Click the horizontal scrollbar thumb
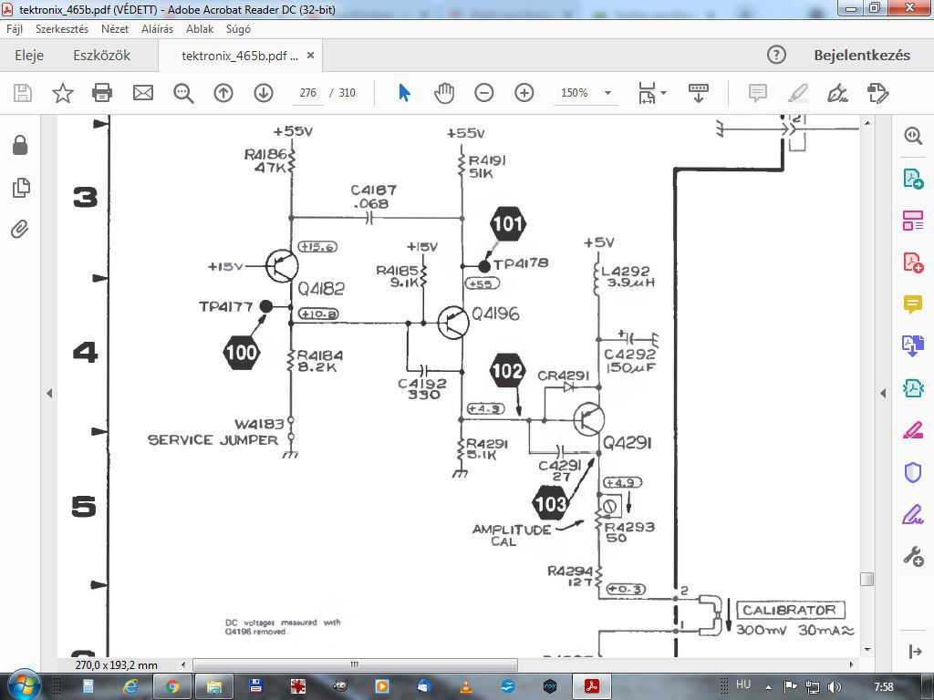Viewport: 934px width, 700px height. coord(355,664)
